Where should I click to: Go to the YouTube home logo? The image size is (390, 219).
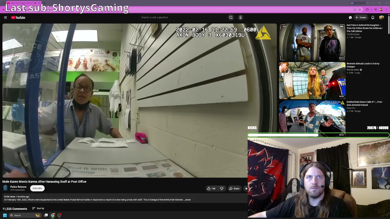18,17
